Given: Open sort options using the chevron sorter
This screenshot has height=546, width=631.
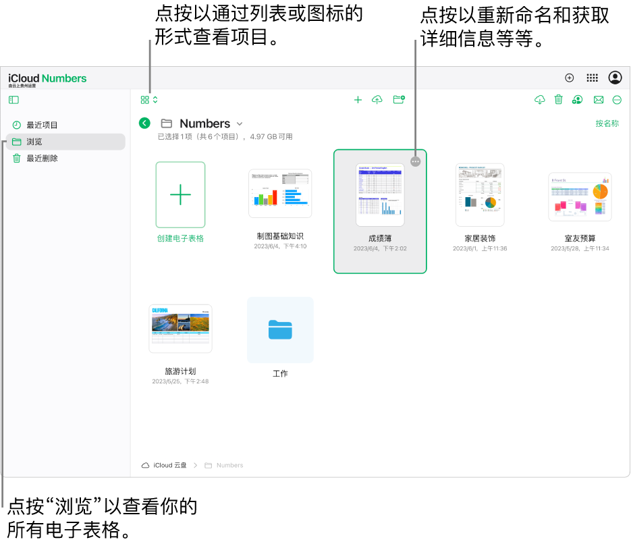Looking at the screenshot, I should point(156,99).
